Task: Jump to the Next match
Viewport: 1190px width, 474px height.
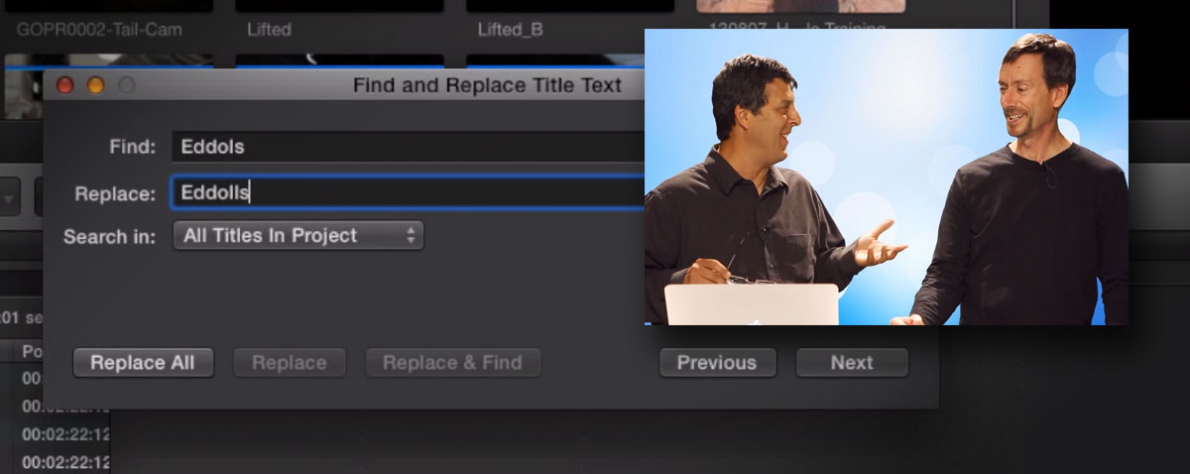Action: coord(852,363)
